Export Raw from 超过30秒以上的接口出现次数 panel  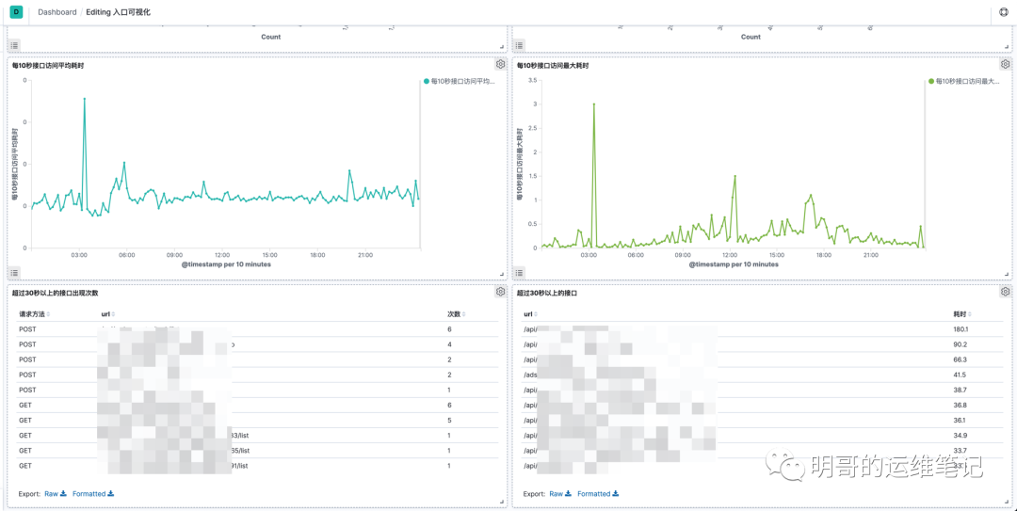coord(56,493)
